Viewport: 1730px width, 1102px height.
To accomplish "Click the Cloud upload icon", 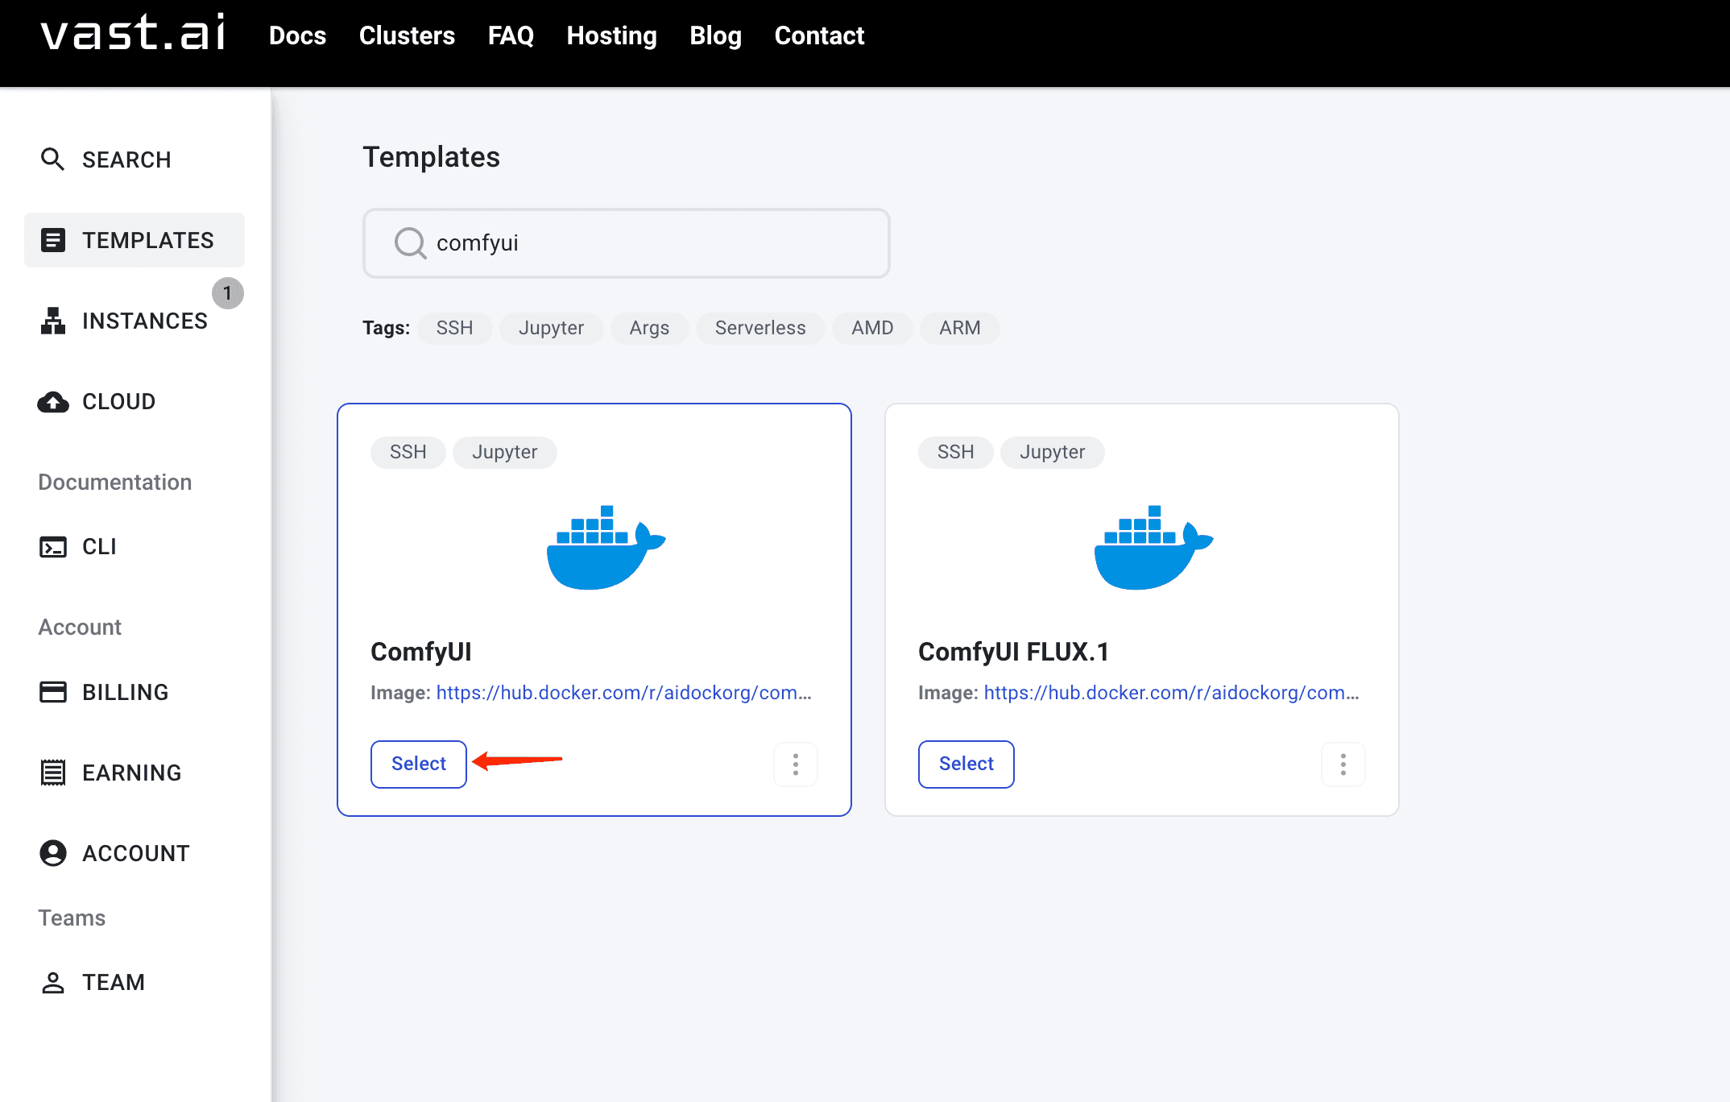I will [x=52, y=401].
